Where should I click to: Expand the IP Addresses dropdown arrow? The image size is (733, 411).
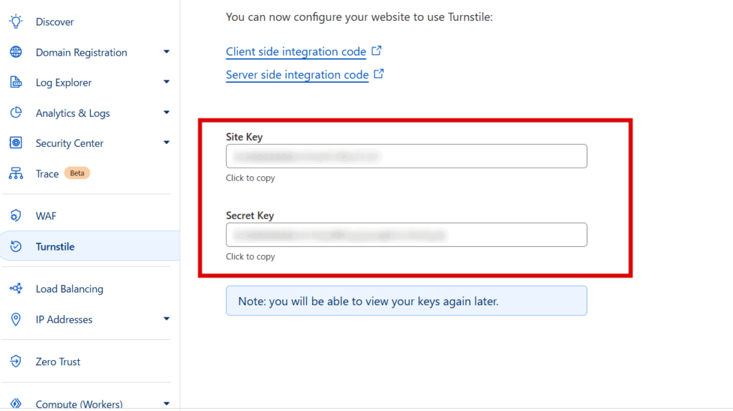(167, 319)
